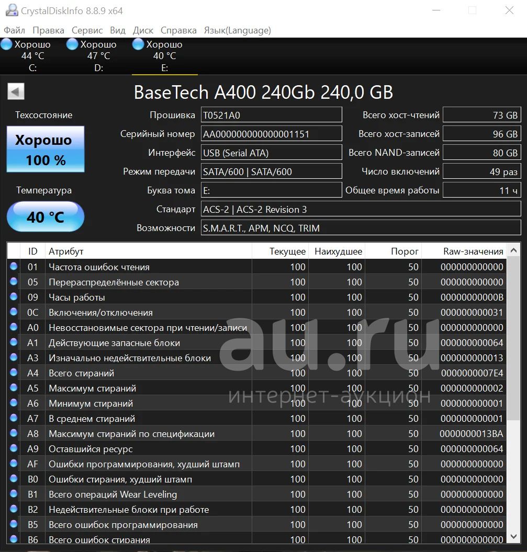Click the power-on hours value 11 ч

point(482,190)
